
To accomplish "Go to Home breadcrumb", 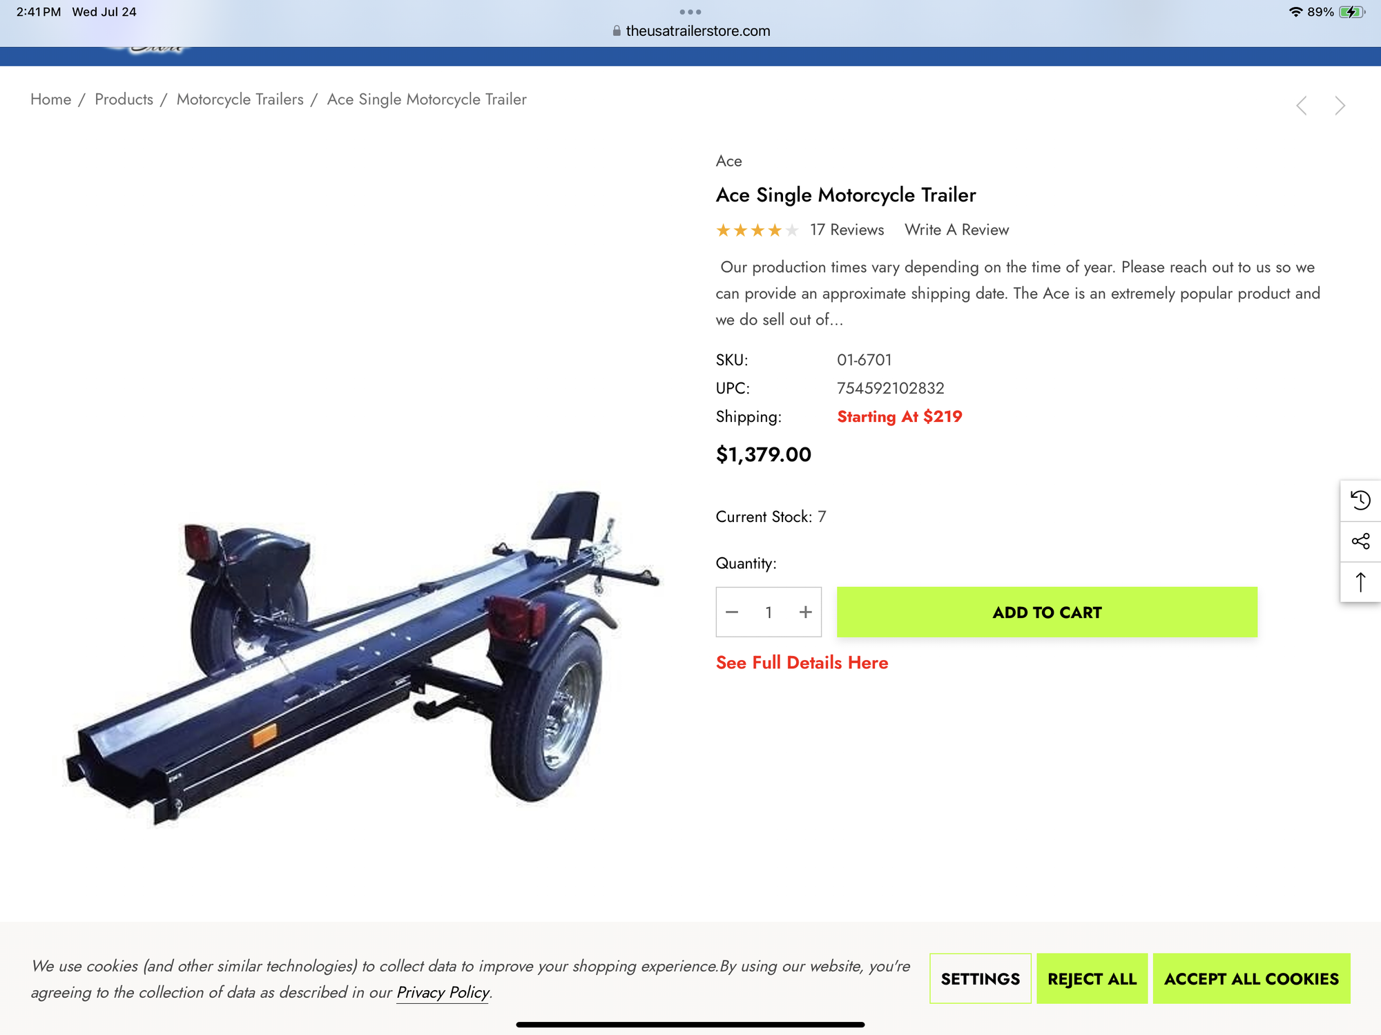I will coord(50,99).
